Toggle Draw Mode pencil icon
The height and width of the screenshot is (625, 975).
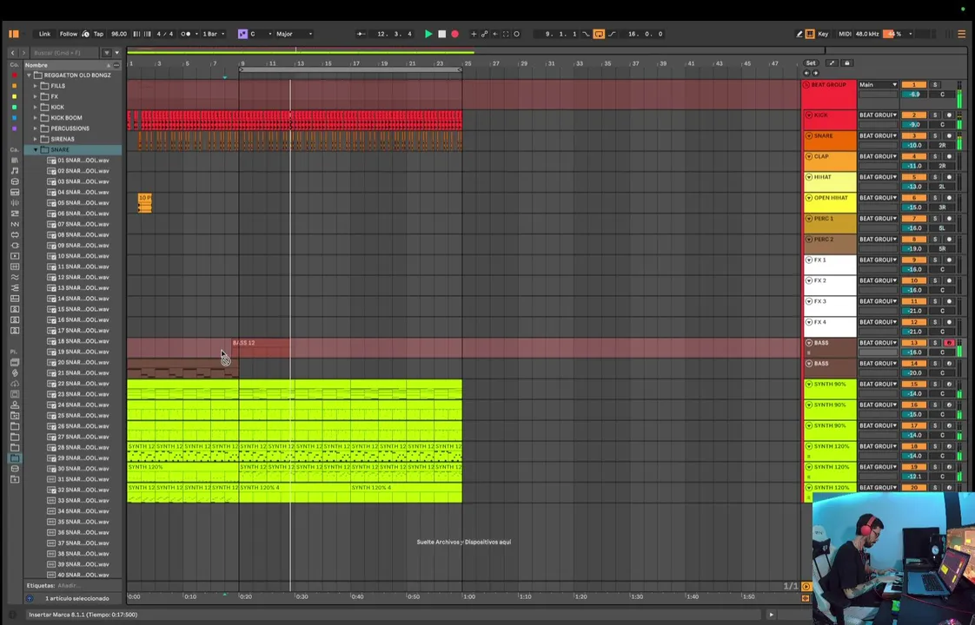click(799, 34)
